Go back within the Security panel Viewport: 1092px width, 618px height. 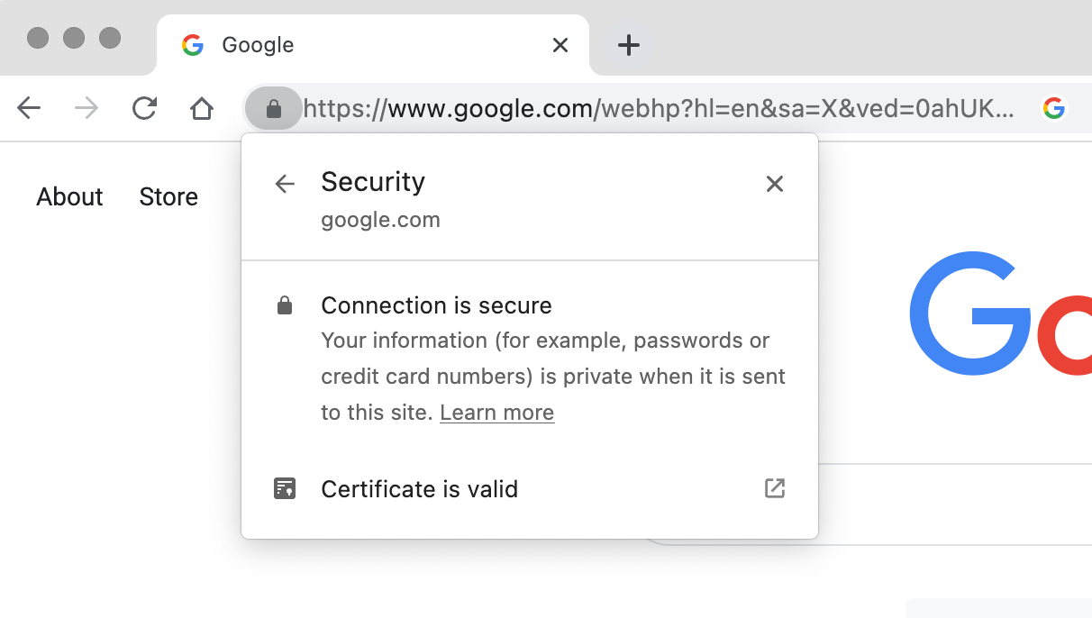click(285, 183)
